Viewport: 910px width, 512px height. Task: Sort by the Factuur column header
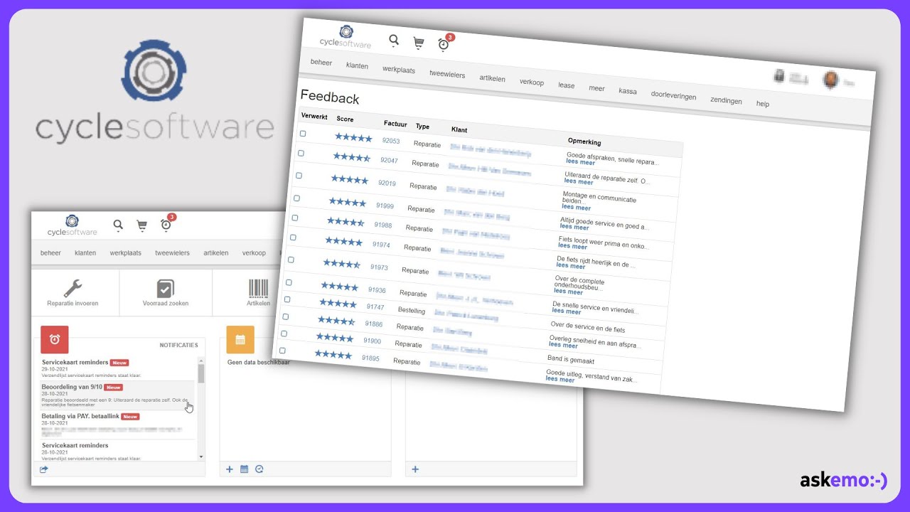(395, 124)
